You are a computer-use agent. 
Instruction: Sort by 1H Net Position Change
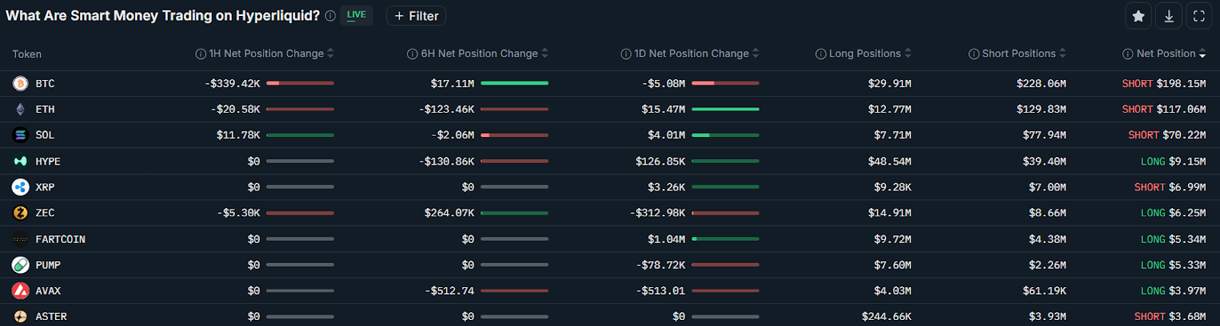point(265,54)
